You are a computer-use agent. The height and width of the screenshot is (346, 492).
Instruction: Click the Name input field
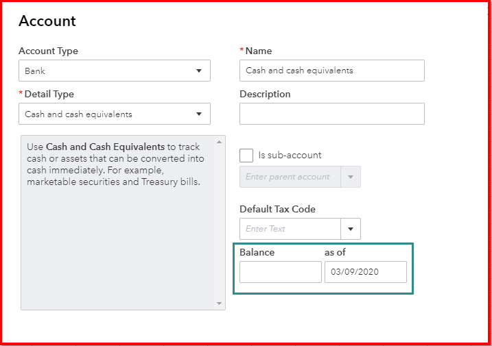(331, 71)
